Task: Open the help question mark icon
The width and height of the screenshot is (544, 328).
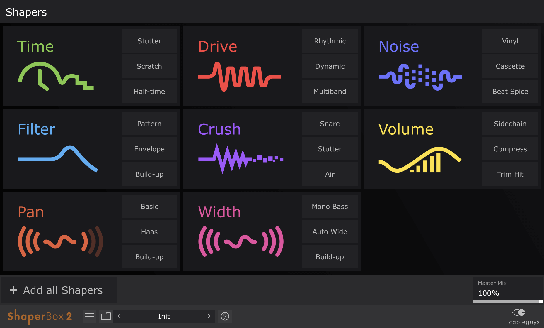Action: point(225,316)
